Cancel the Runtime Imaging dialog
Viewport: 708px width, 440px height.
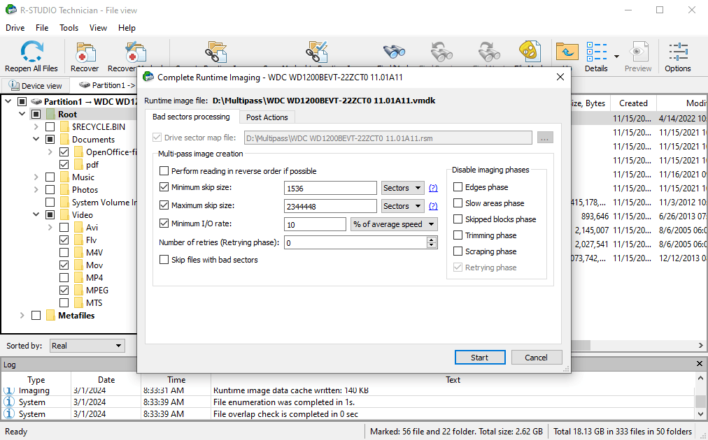click(x=536, y=358)
